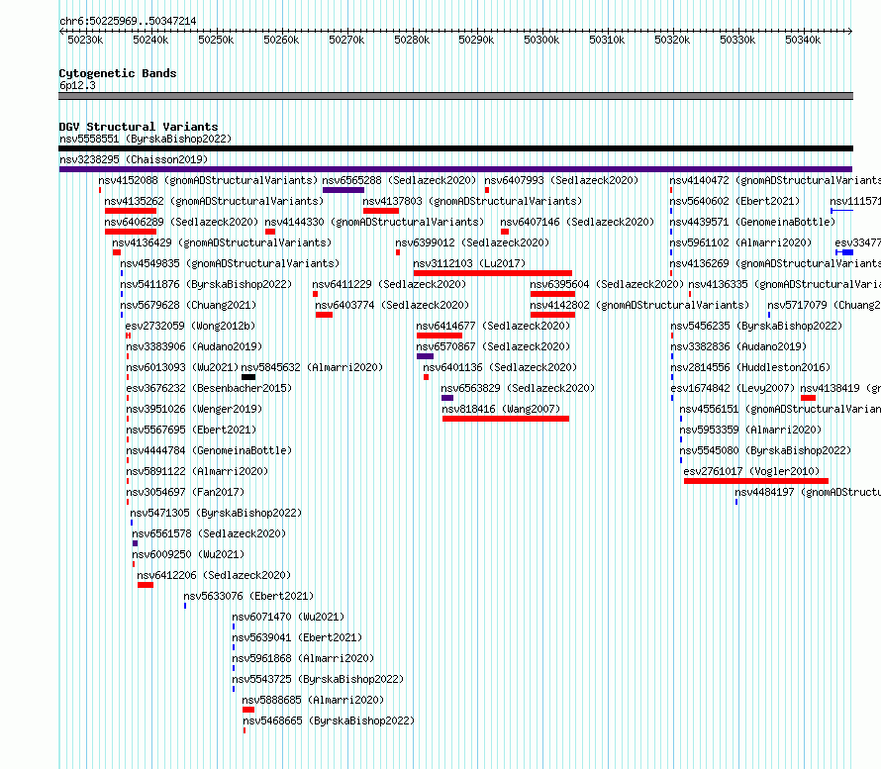
Task: Select nsv3382836 (Audano2019) label
Action: 738,346
